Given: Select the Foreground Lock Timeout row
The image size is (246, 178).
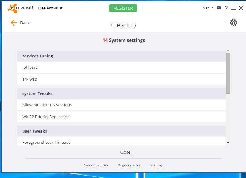Looking at the screenshot, I should point(121,141).
